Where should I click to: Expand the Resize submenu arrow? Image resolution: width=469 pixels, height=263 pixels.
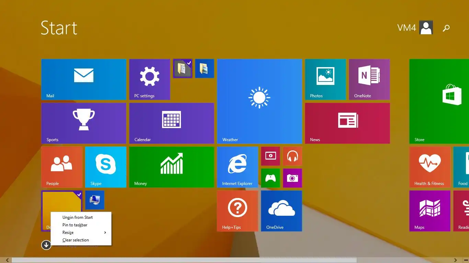[105, 233]
